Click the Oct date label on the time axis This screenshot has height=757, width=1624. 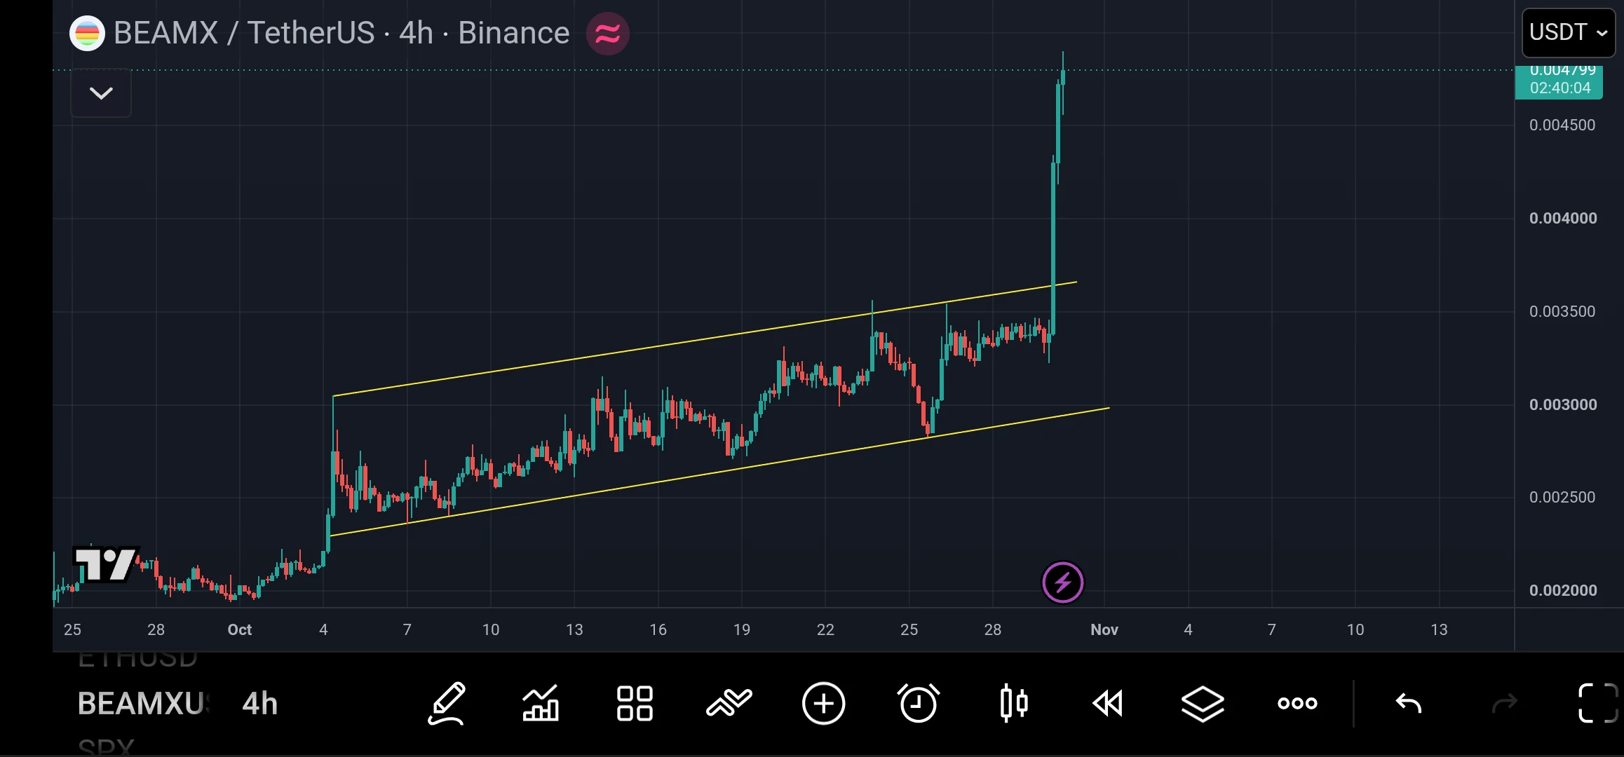(239, 629)
